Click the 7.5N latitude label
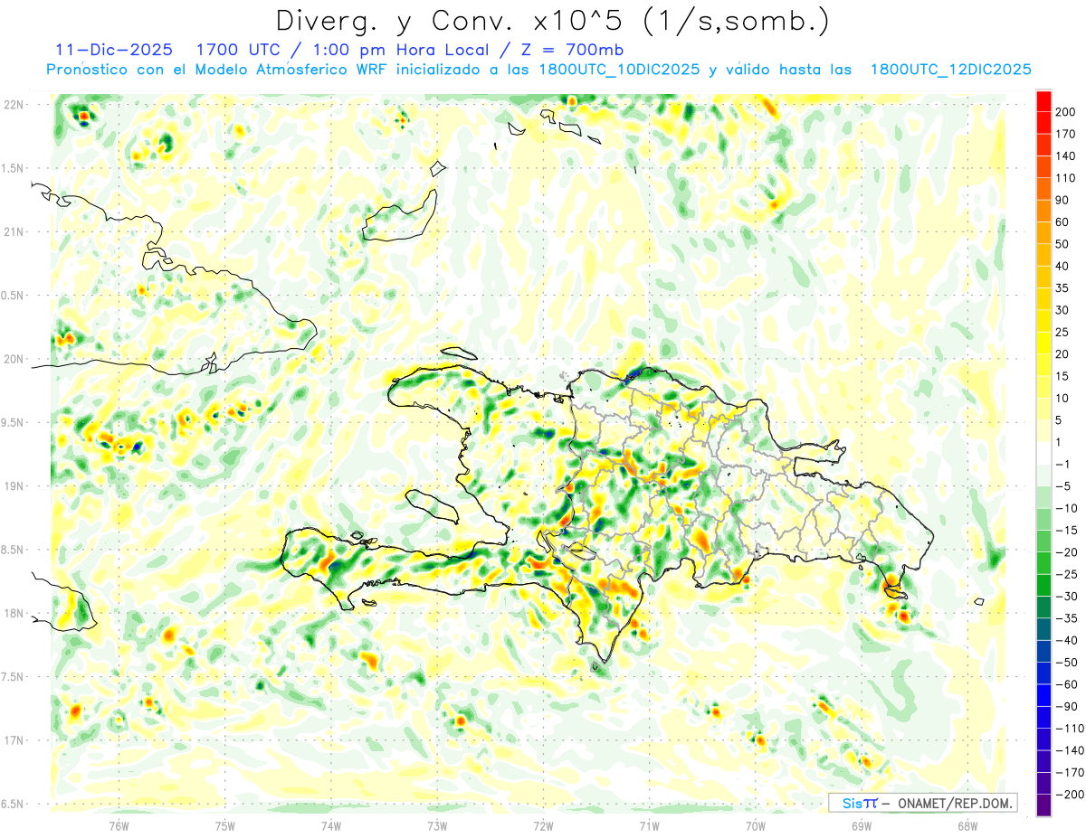Viewport: 1086px width, 838px height. (13, 677)
